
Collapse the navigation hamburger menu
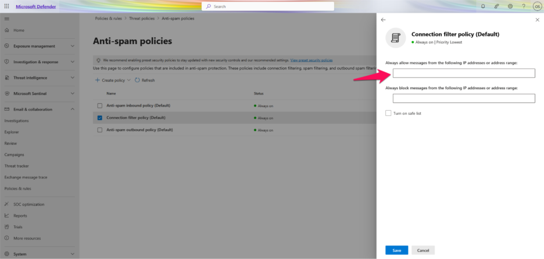(x=7, y=19)
